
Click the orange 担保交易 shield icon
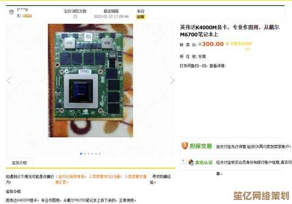point(185,145)
